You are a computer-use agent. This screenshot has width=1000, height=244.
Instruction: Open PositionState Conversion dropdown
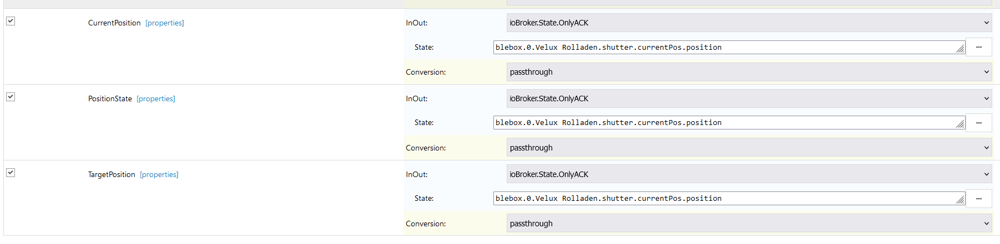click(x=749, y=148)
